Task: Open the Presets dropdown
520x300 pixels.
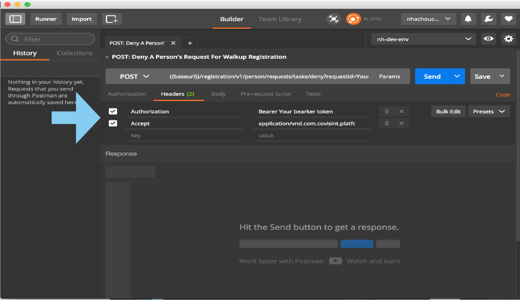Action: [489, 111]
